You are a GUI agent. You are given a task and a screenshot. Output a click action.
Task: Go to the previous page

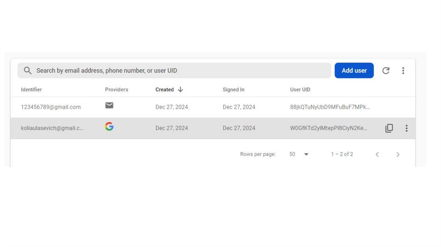point(377,154)
